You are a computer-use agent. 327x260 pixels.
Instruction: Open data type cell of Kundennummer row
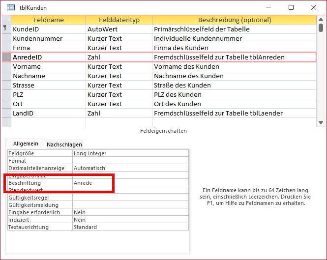tap(119, 38)
